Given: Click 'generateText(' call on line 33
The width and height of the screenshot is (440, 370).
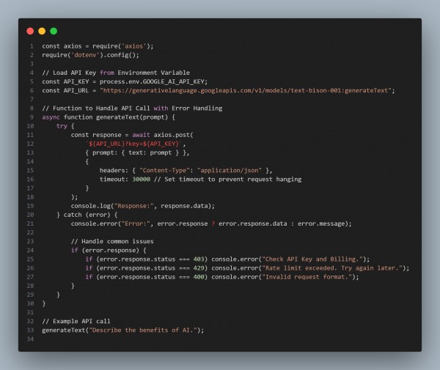Looking at the screenshot, I should 65,330.
